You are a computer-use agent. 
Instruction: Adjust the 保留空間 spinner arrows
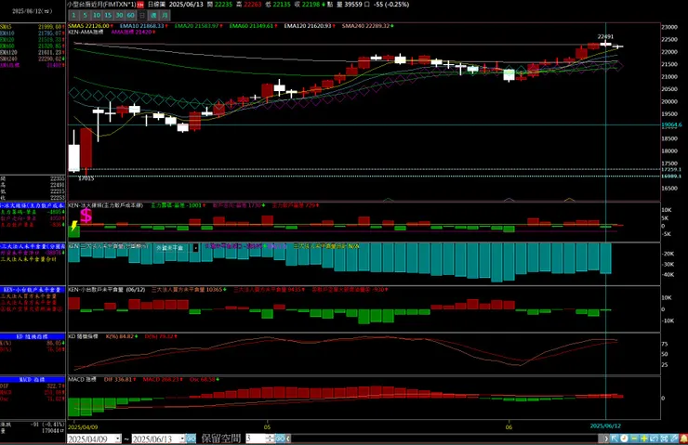(x=271, y=438)
